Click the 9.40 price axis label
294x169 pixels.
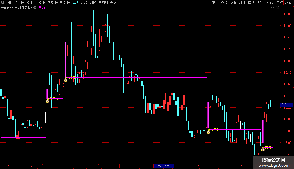coord(288,154)
